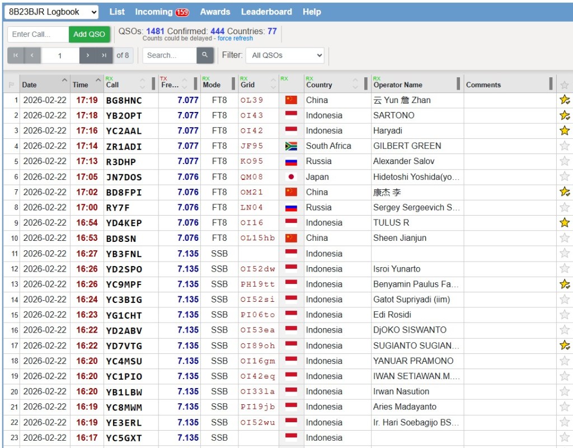Viewport: 573px width, 448px height.
Task: Toggle the confirmation star for ZR1ADI row
Action: (565, 146)
